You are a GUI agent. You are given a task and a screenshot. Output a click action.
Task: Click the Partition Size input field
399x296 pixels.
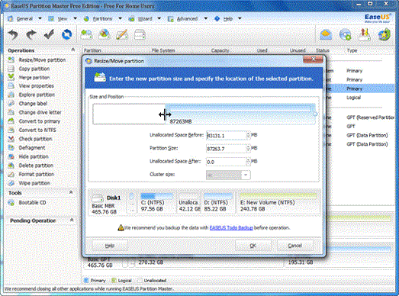pyautogui.click(x=226, y=149)
